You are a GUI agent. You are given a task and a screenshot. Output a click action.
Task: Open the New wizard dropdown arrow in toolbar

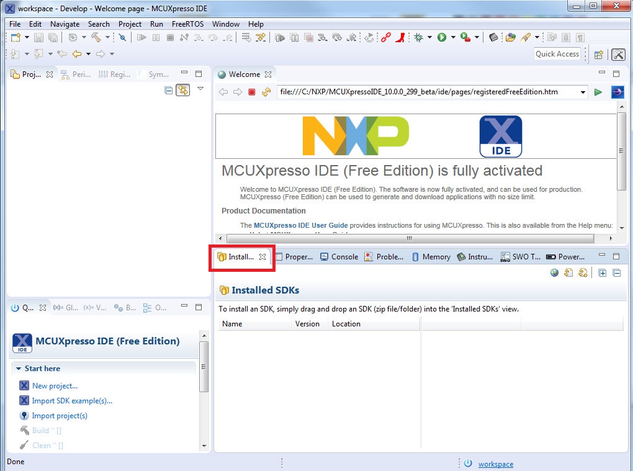coord(27,37)
